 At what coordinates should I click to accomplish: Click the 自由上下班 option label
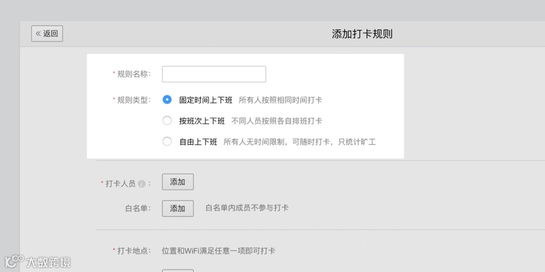point(198,142)
